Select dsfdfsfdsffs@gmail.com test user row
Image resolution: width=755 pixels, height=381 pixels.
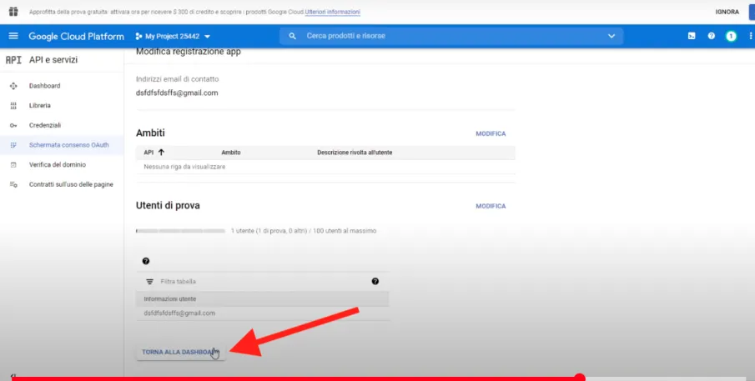[x=263, y=313]
